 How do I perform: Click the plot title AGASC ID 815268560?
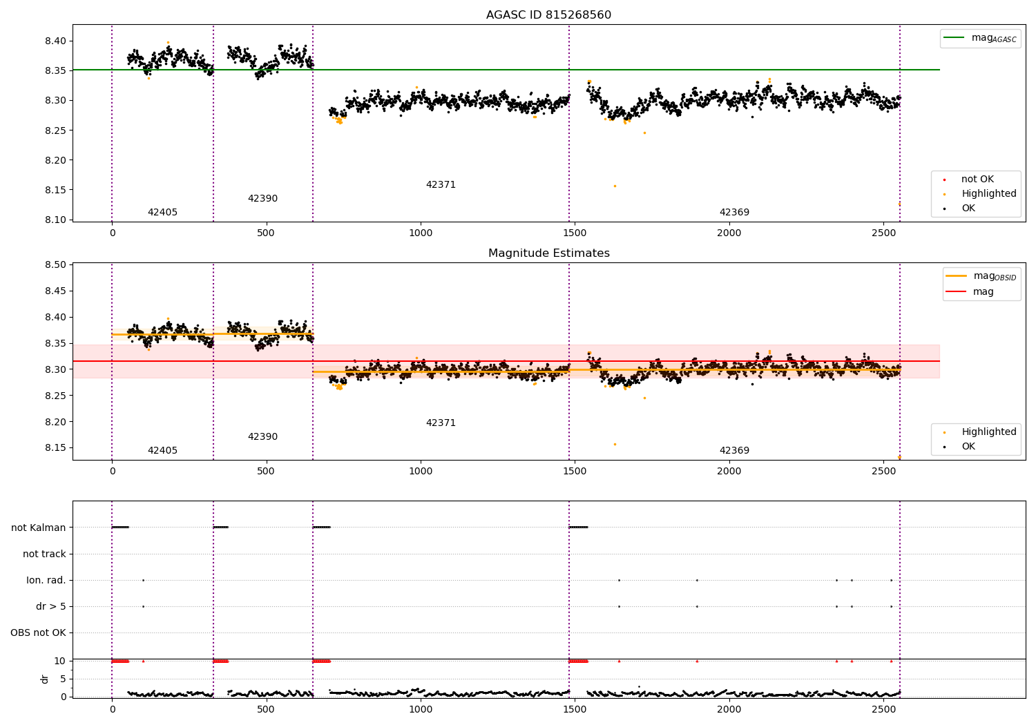click(x=548, y=15)
